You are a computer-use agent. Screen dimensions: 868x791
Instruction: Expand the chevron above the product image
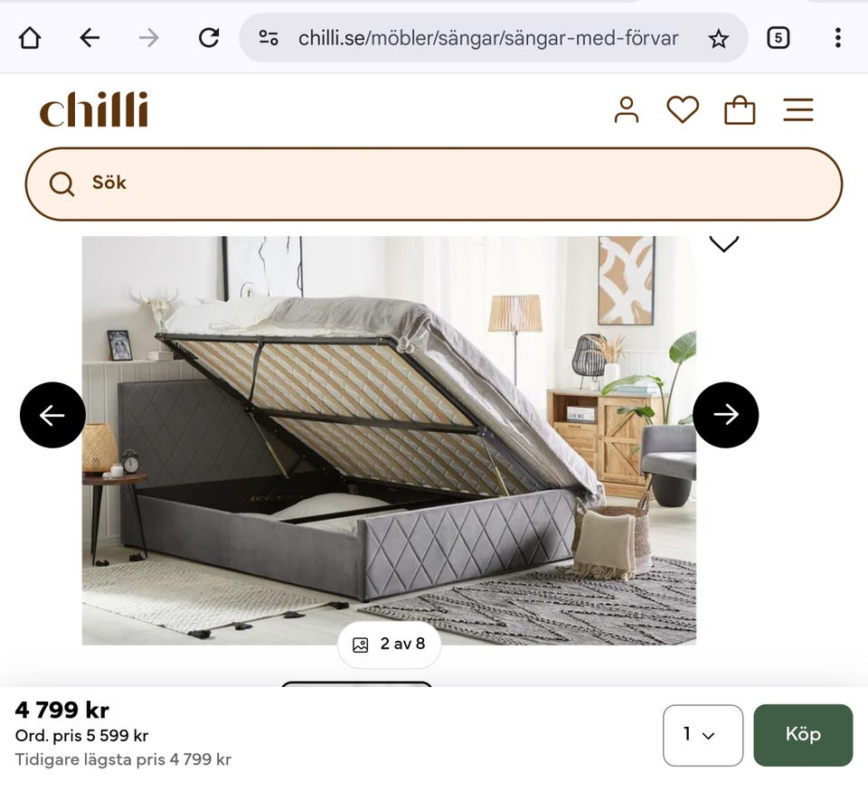click(723, 244)
